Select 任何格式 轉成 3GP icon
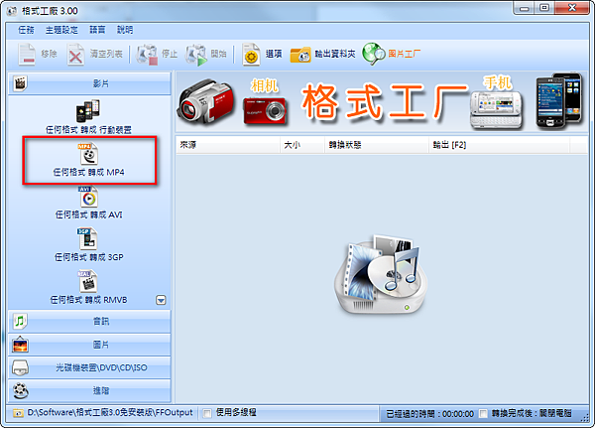This screenshot has height=428, width=595. point(88,239)
